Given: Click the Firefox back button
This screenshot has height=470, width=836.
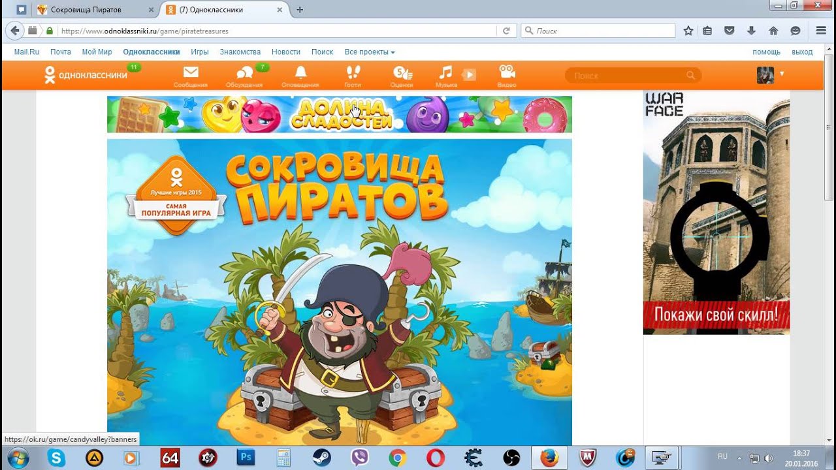Looking at the screenshot, I should [x=15, y=31].
